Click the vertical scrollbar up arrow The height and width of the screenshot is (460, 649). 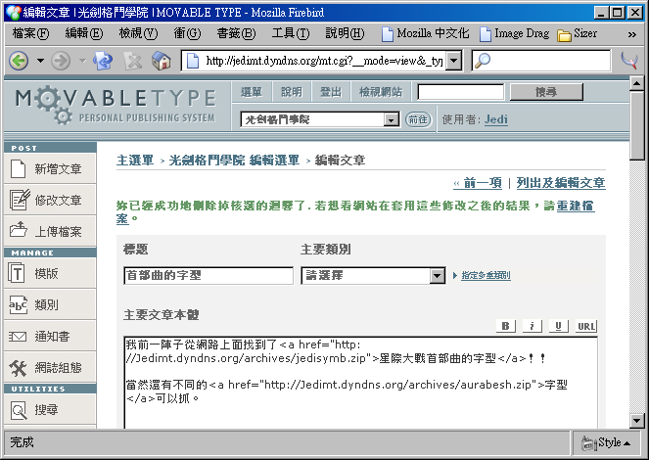[x=636, y=83]
